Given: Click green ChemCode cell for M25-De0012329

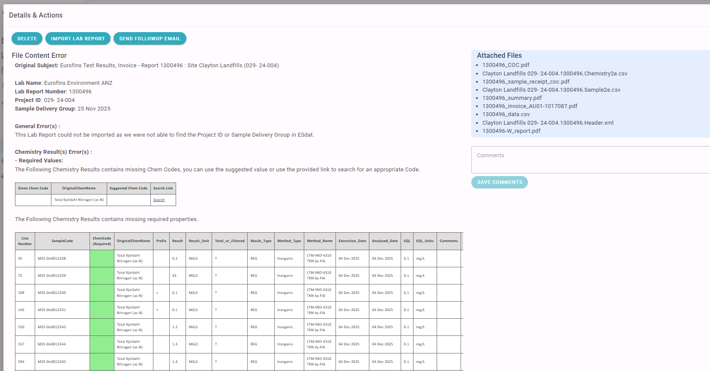Looking at the screenshot, I should [x=102, y=275].
